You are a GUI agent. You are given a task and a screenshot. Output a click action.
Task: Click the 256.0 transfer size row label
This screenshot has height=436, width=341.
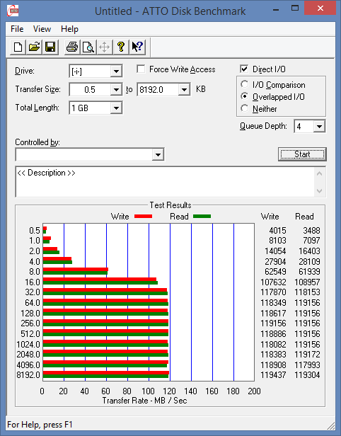[30, 323]
